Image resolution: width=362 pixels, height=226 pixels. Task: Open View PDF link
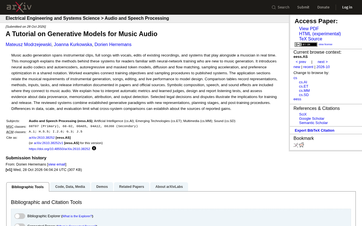[x=309, y=29]
